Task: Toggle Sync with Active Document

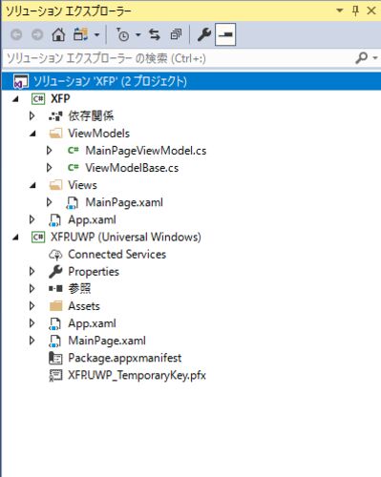Action: coord(155,34)
